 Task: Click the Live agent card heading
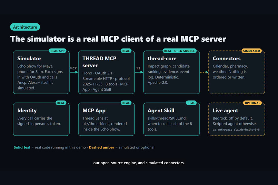(225, 111)
